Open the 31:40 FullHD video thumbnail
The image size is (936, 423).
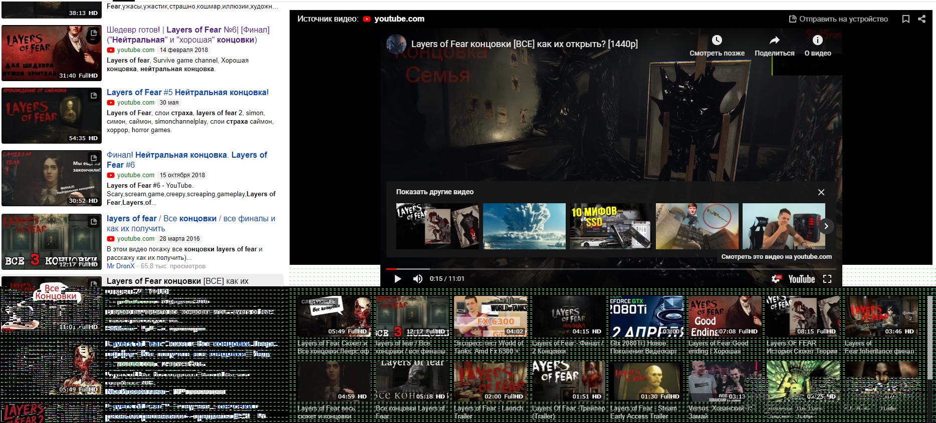(52, 53)
